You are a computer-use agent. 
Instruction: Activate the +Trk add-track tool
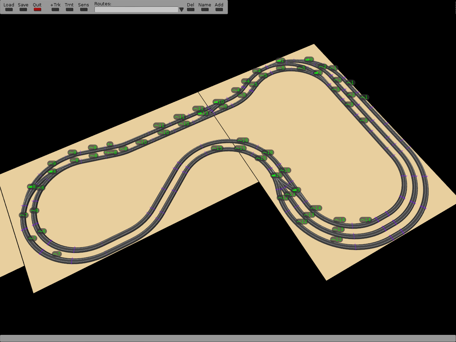[x=55, y=9]
